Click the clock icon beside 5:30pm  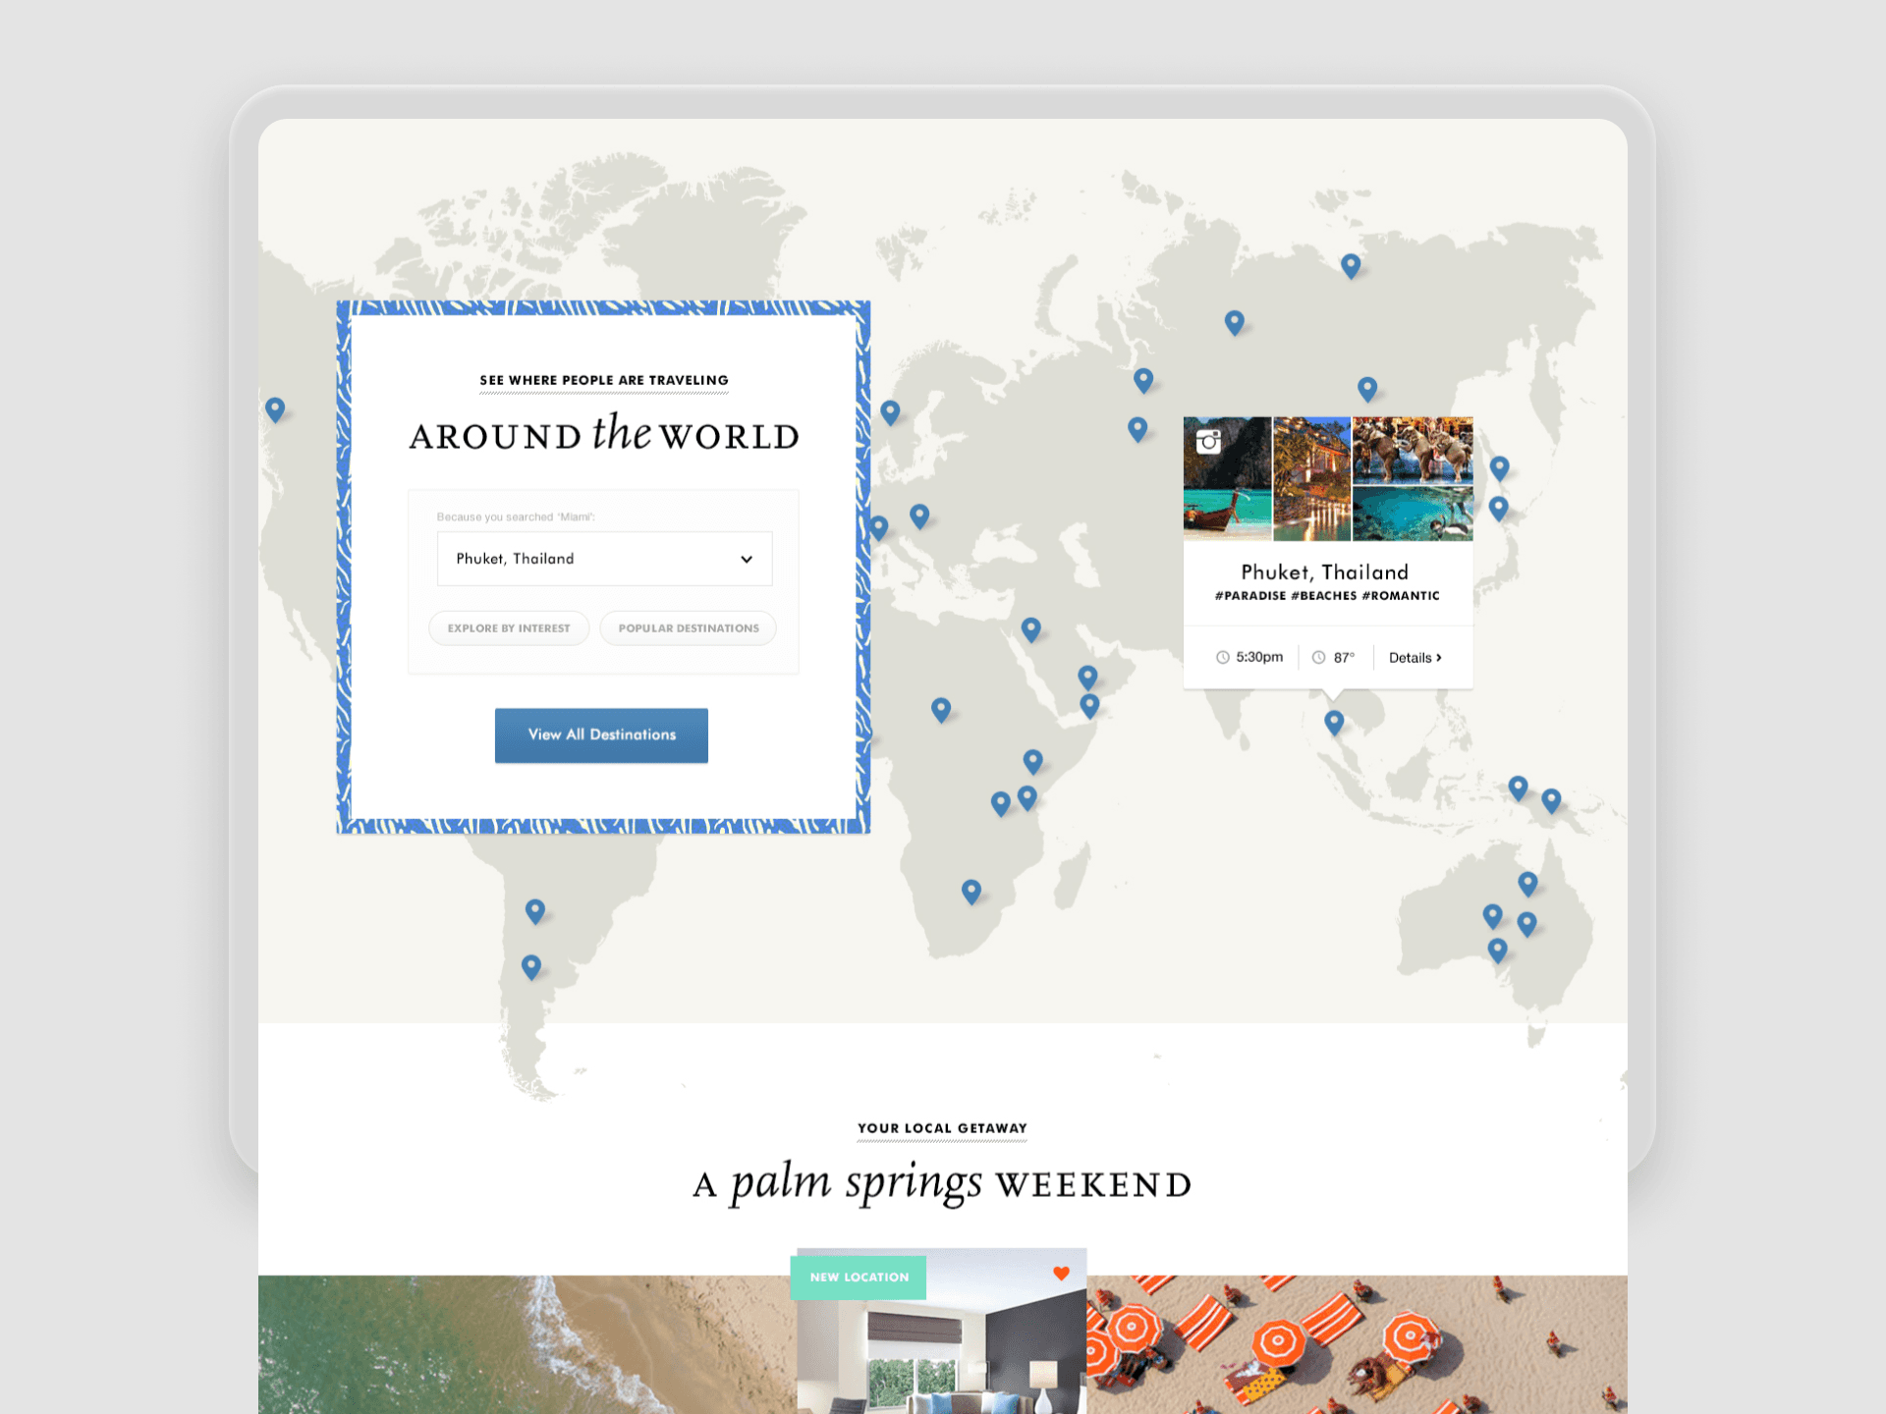coord(1222,657)
